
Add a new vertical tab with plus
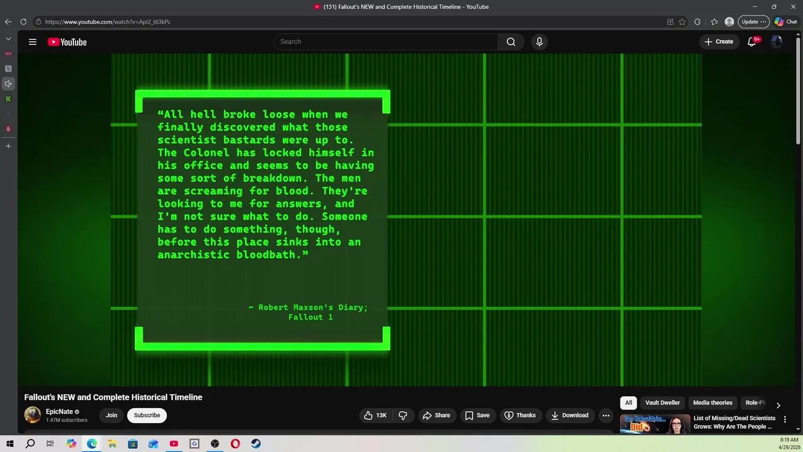8,146
